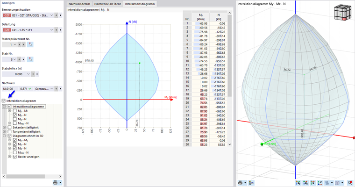Set the 3D view to the -Z direction
355x187 pixels.
[320, 183]
